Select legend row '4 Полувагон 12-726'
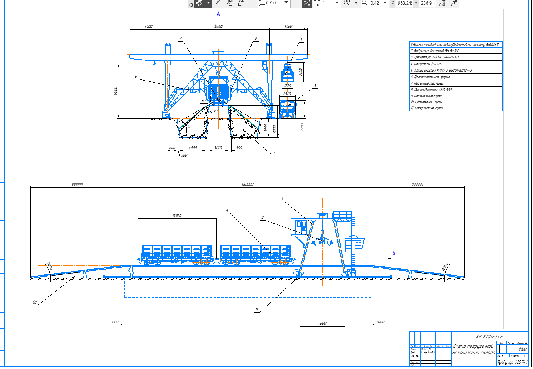 click(456, 64)
